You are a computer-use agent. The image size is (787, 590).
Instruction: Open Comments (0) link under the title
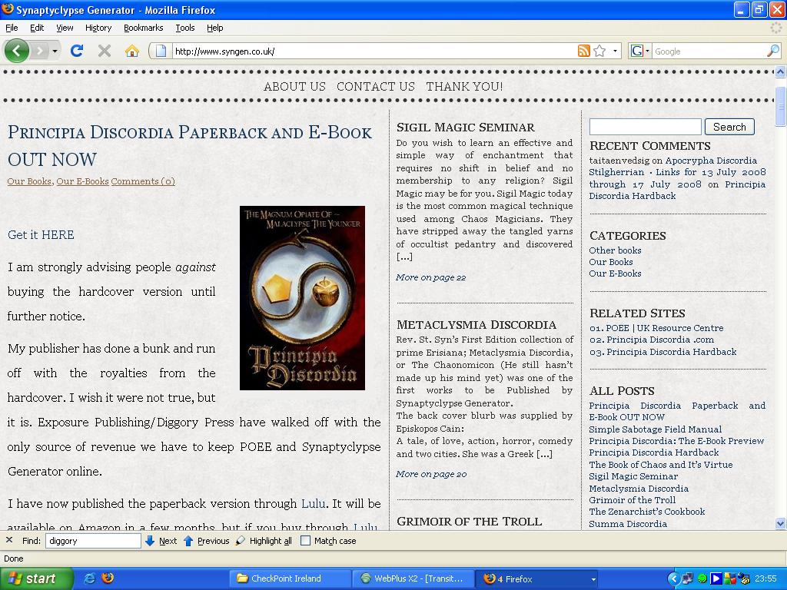click(x=143, y=181)
